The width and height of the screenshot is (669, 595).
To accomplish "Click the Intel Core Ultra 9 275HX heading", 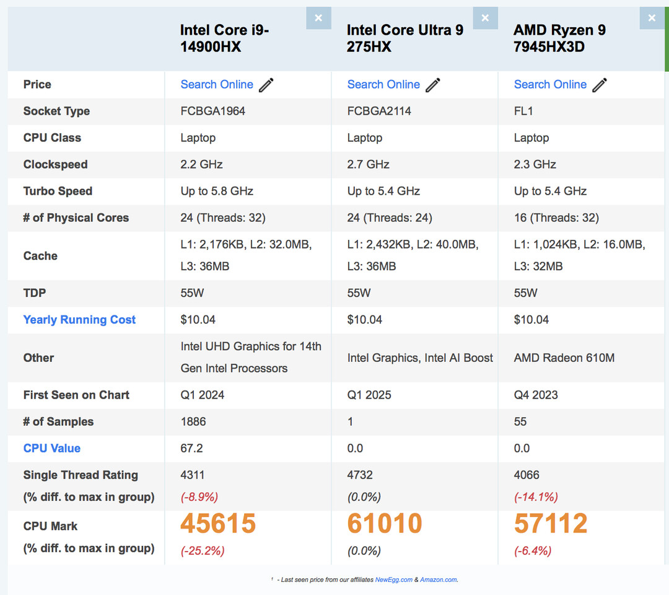I will (404, 38).
